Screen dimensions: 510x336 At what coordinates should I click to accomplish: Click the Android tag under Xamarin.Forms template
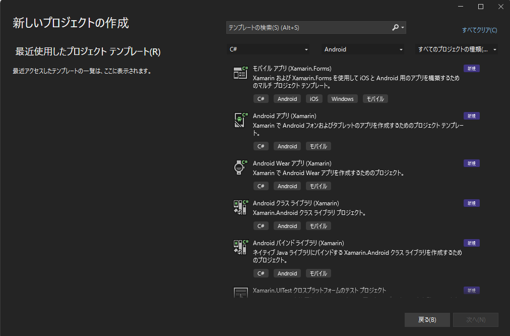[x=287, y=99]
